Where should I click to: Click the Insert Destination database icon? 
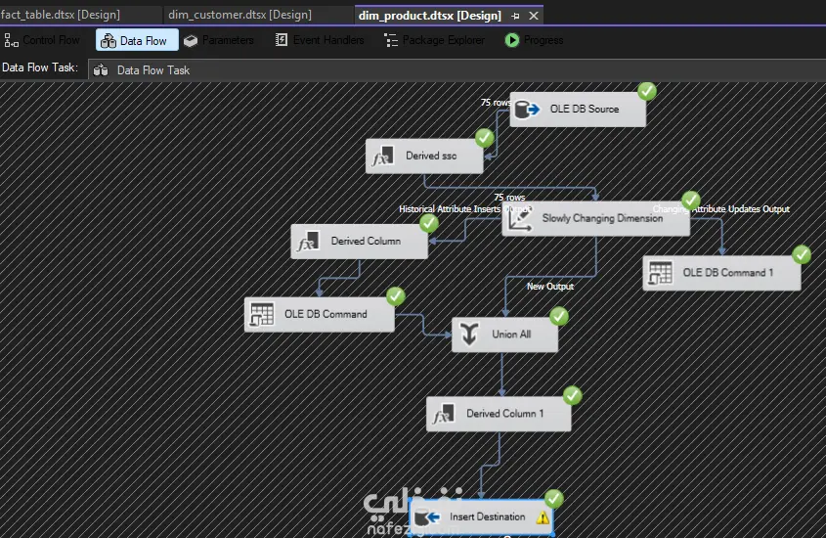[x=427, y=517]
